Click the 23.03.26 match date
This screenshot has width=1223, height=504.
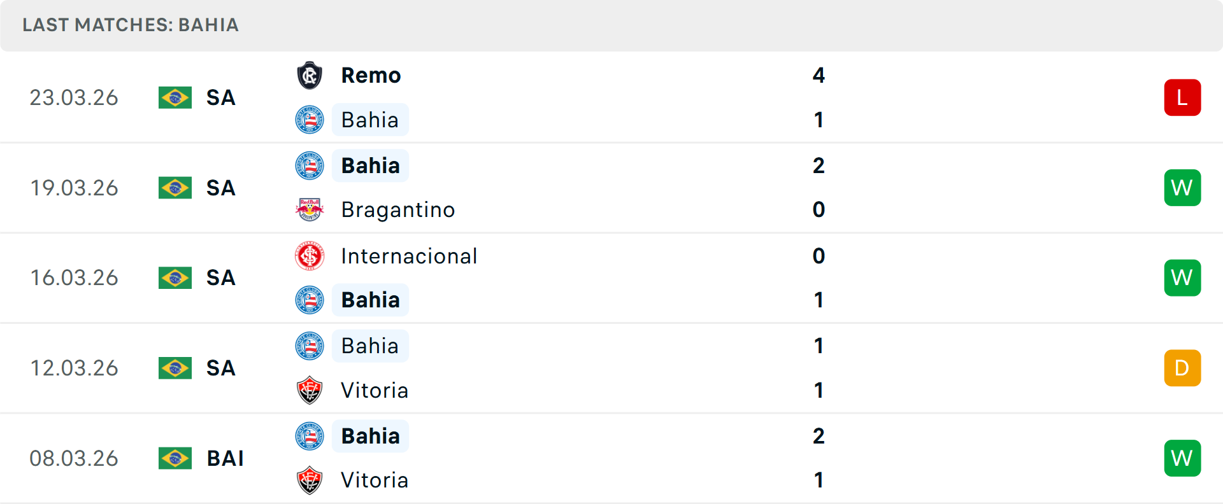pyautogui.click(x=74, y=97)
